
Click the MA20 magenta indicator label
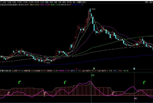point(45,5)
